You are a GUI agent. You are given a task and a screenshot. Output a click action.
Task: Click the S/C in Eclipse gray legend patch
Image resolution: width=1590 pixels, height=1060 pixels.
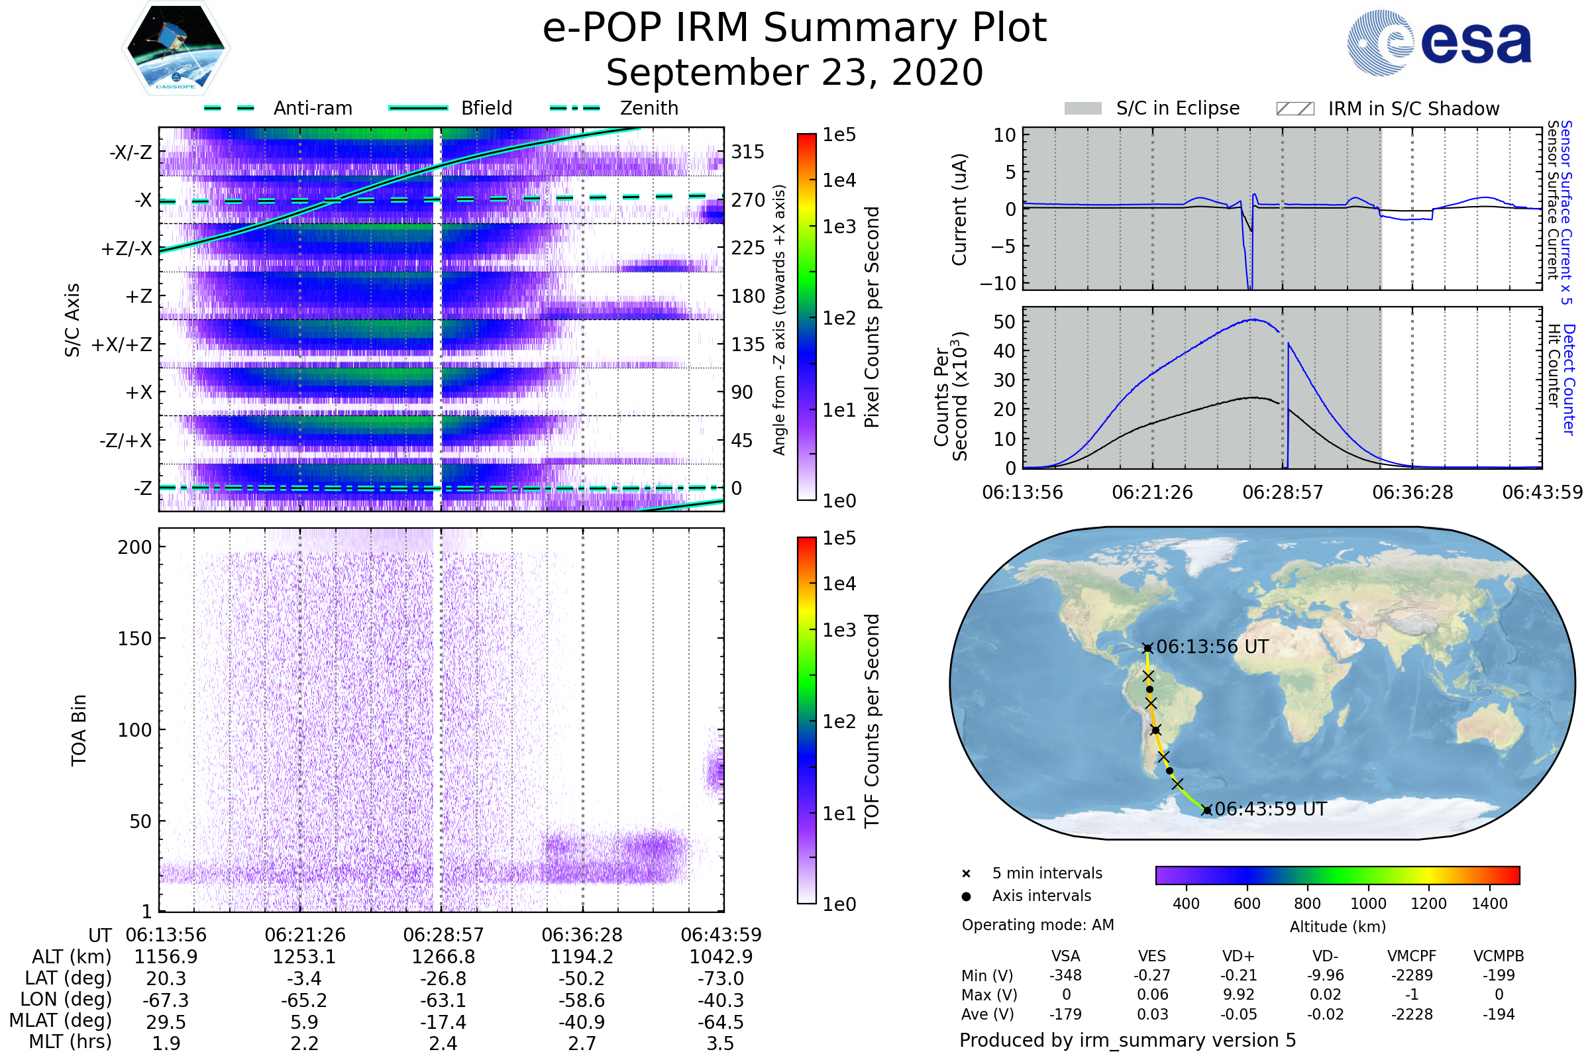point(1083,109)
